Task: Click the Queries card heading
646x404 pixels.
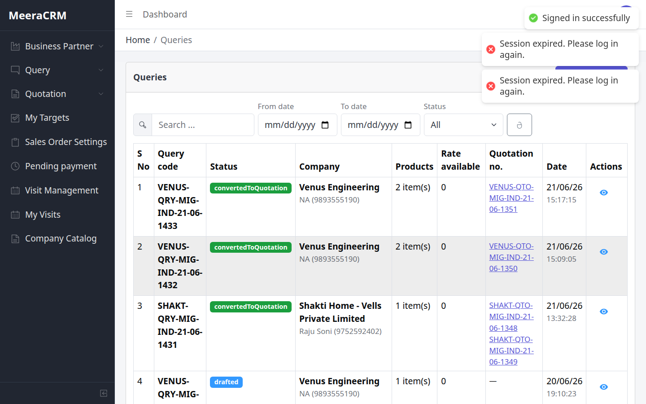Action: click(150, 77)
